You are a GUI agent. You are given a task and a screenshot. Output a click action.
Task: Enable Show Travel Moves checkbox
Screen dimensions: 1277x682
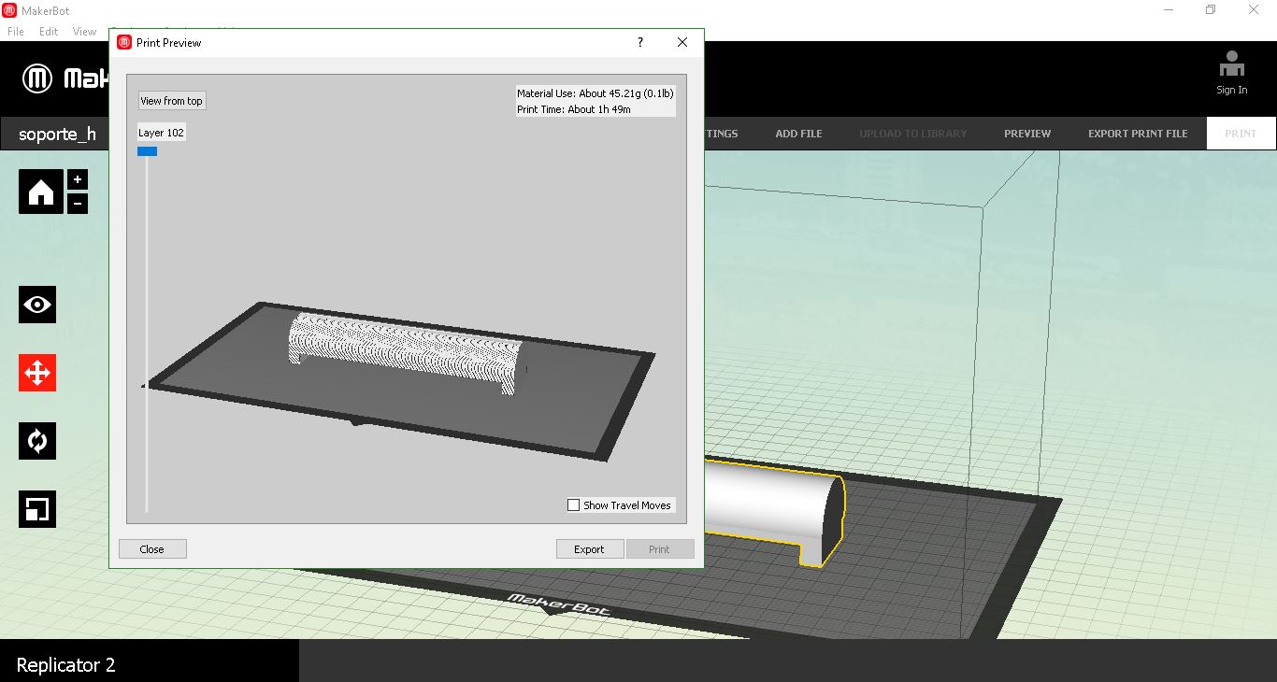[x=574, y=505]
